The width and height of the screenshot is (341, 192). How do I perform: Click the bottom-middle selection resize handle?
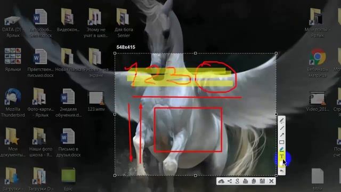[196, 175]
